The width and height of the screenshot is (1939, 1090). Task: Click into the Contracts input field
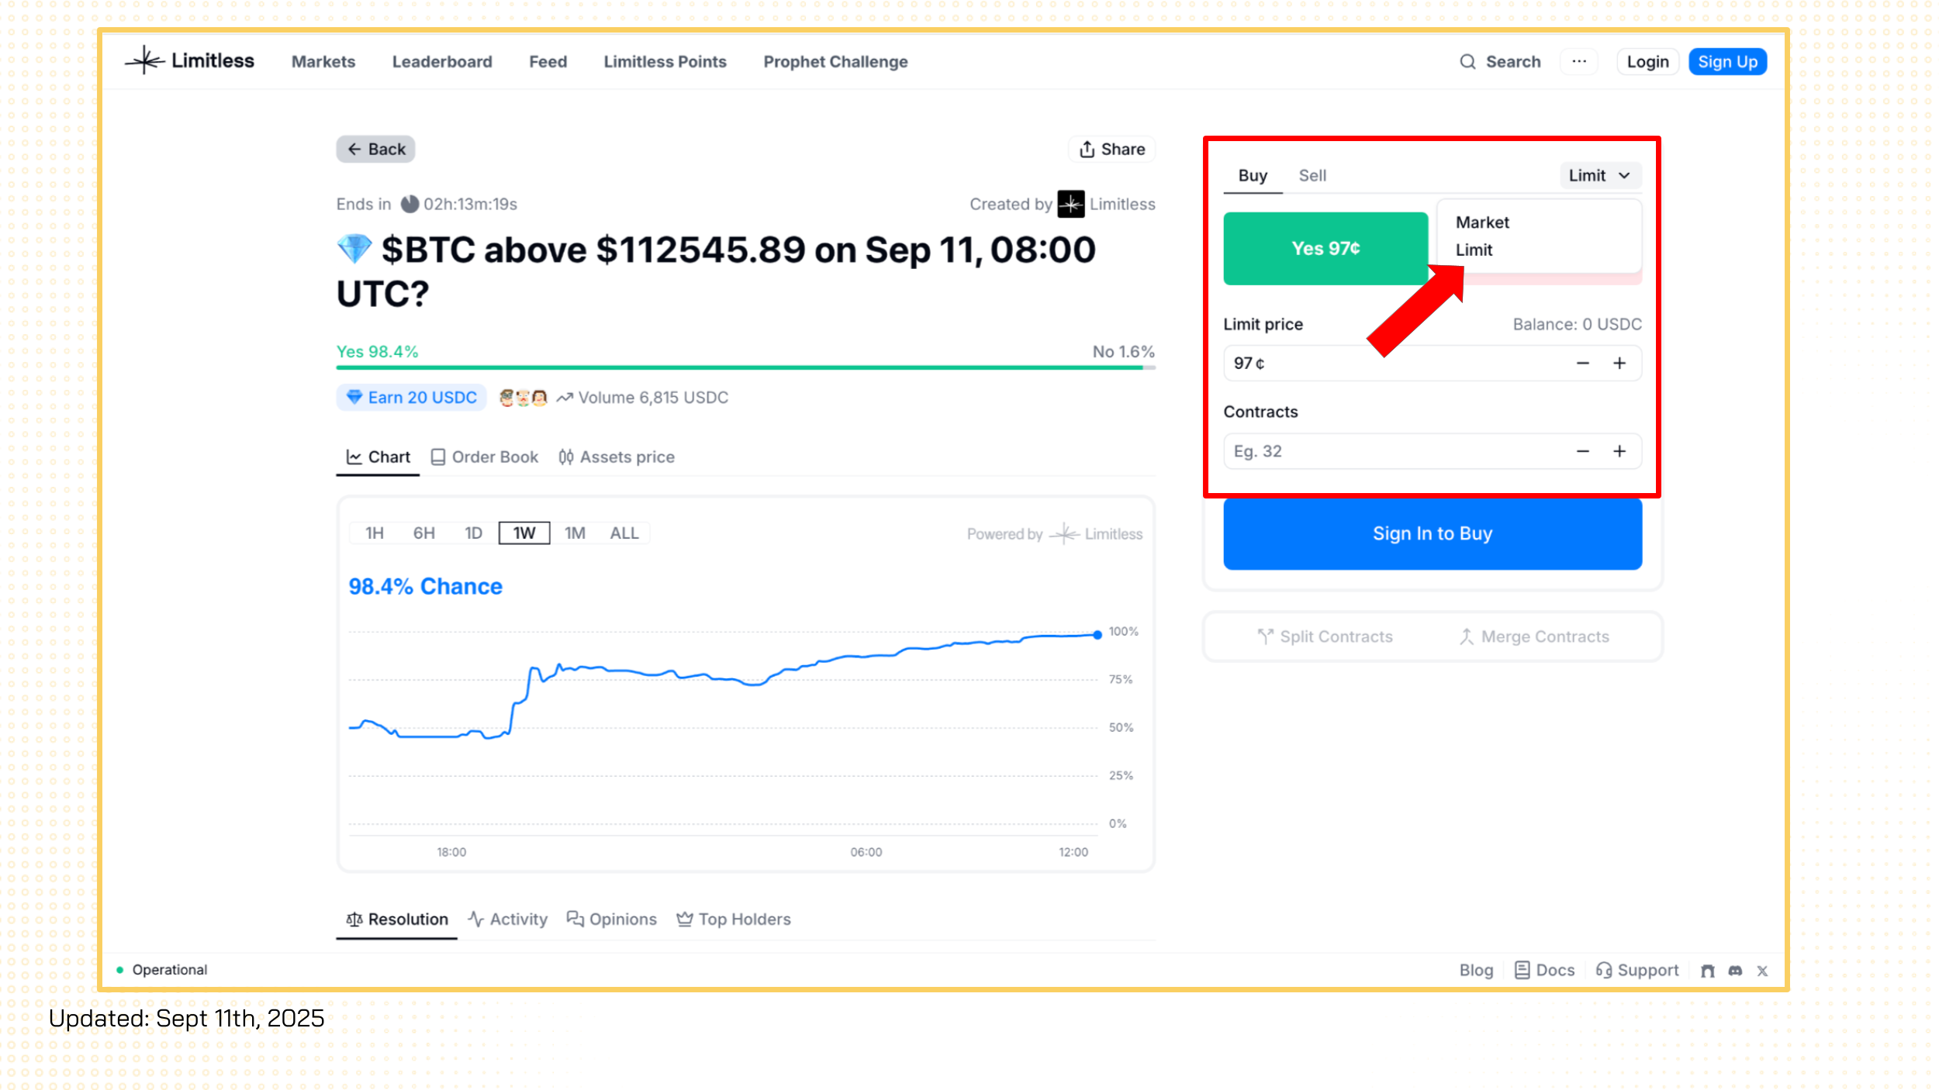pos(1432,451)
